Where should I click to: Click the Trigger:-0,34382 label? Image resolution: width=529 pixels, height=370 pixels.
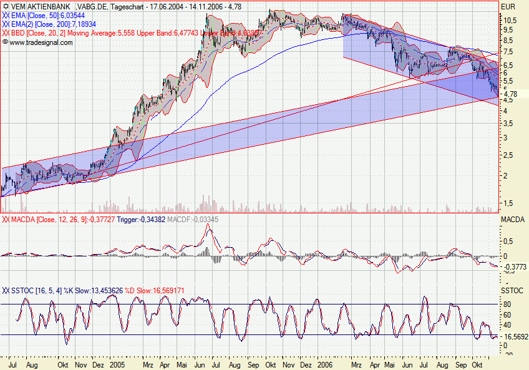pos(141,220)
